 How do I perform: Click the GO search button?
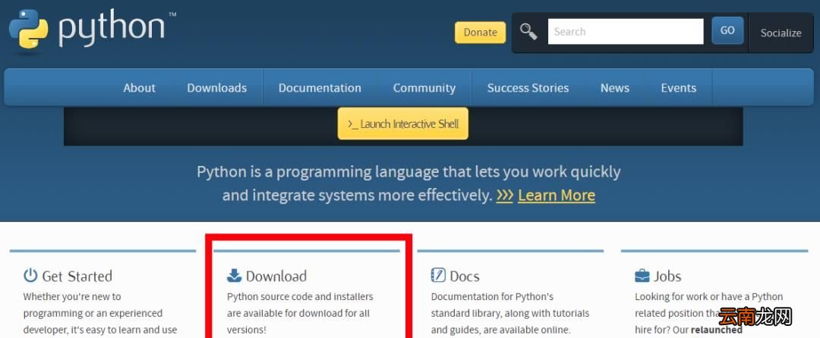point(727,31)
